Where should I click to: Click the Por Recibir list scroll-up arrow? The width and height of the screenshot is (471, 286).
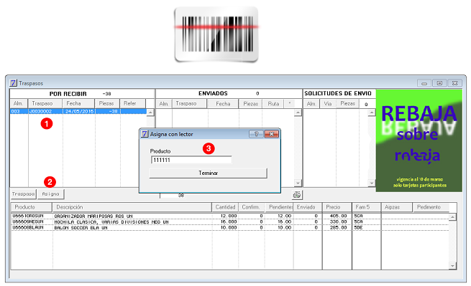pyautogui.click(x=150, y=113)
